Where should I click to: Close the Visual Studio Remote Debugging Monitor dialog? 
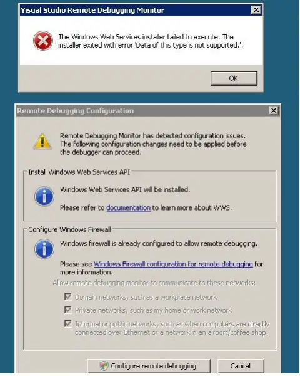(256, 10)
